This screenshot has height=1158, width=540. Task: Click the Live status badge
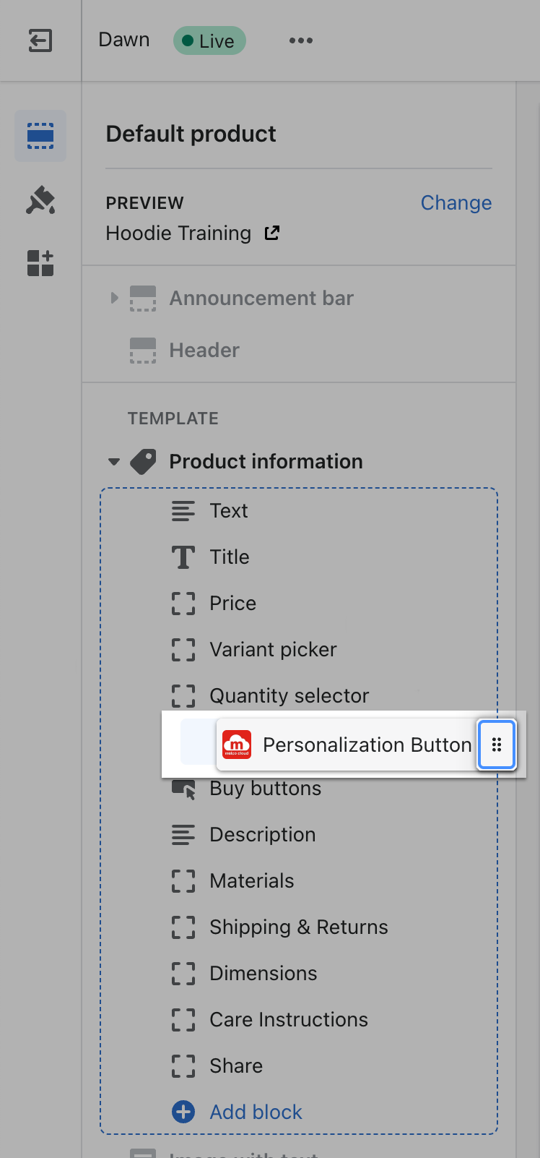tap(209, 40)
